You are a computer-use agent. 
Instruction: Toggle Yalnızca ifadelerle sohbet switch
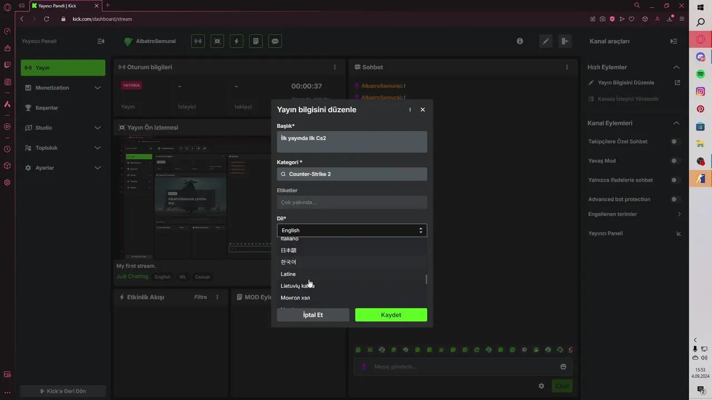pos(675,180)
